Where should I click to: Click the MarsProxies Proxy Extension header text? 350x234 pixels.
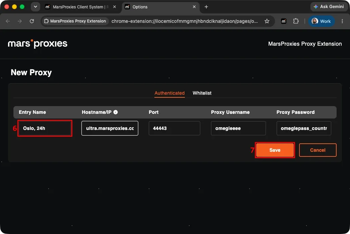click(305, 44)
